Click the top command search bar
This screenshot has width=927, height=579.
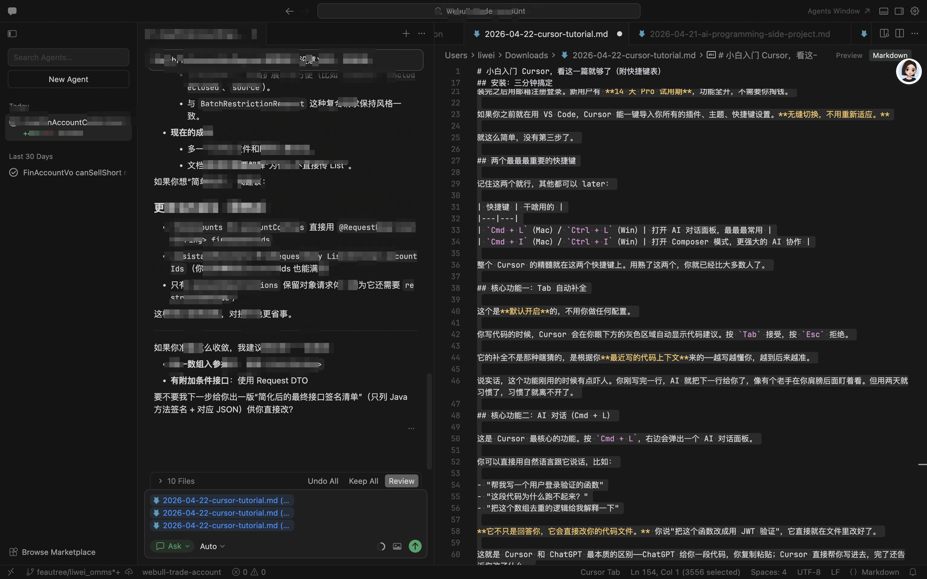[478, 11]
